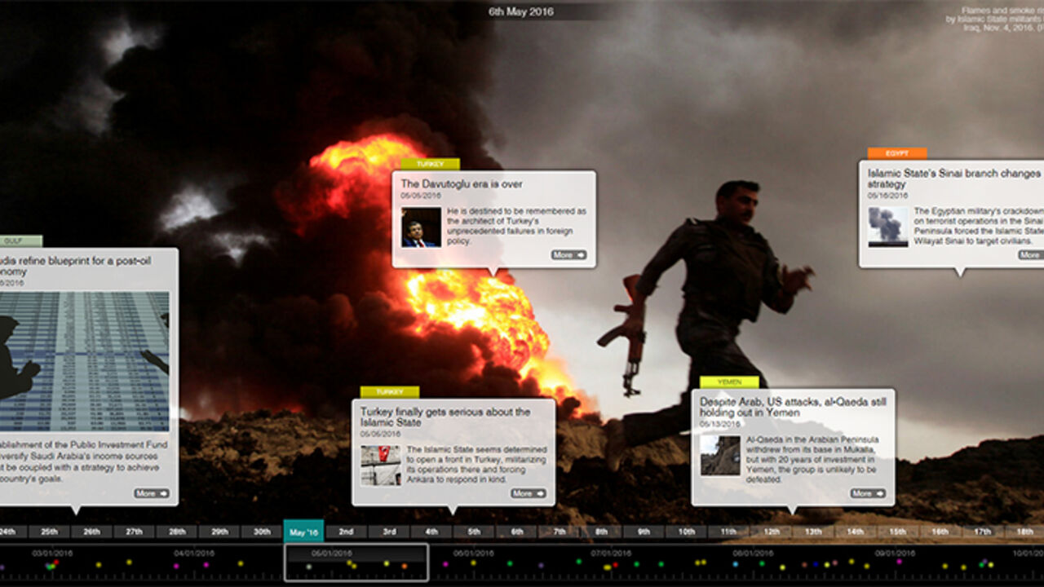
Task: Select the Yemen card rubble thumbnail
Action: (720, 455)
